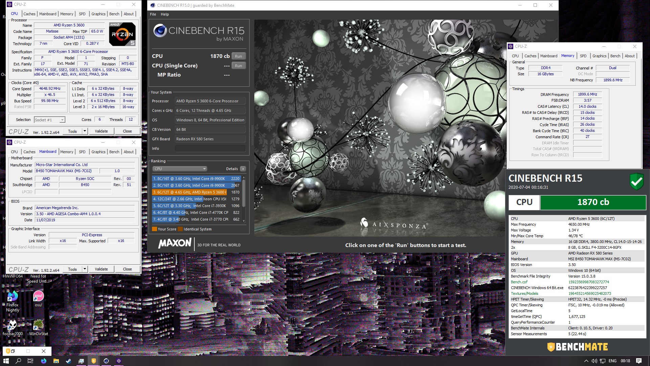Click the BenchMate shield taskbar icon
The image size is (650, 366).
click(x=94, y=361)
